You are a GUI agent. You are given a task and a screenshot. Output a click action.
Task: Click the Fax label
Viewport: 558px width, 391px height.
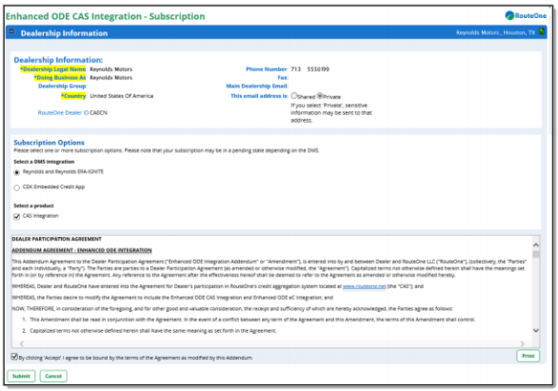(x=283, y=77)
